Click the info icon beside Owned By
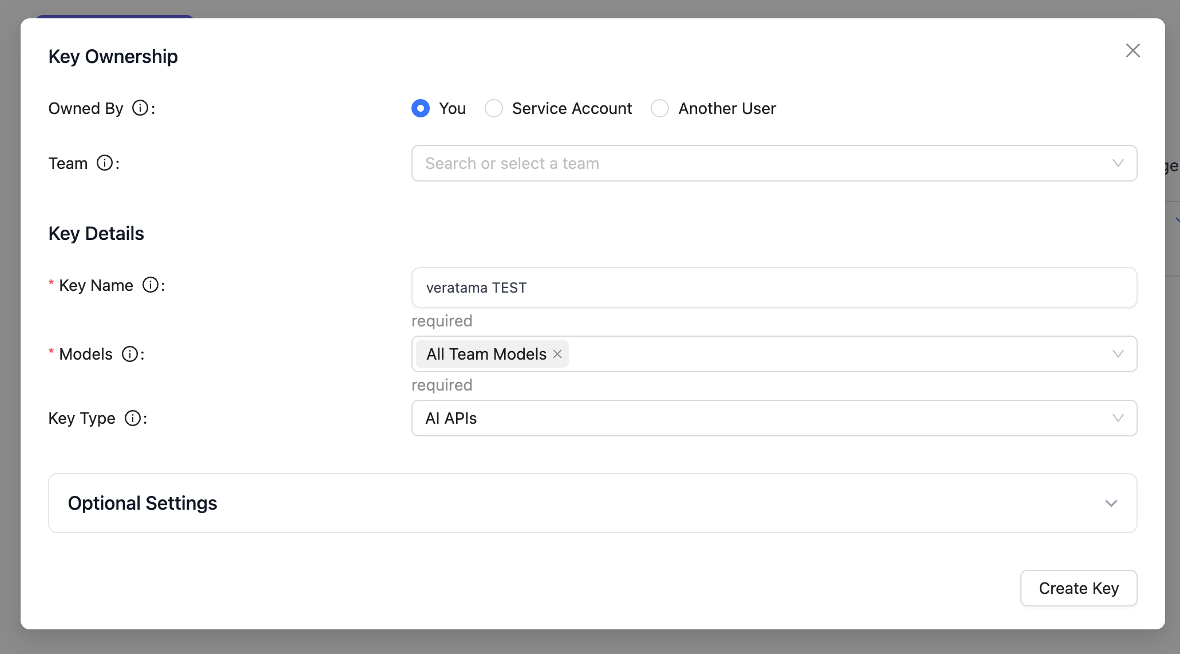Screen dimensions: 1180x654 click(x=140, y=108)
